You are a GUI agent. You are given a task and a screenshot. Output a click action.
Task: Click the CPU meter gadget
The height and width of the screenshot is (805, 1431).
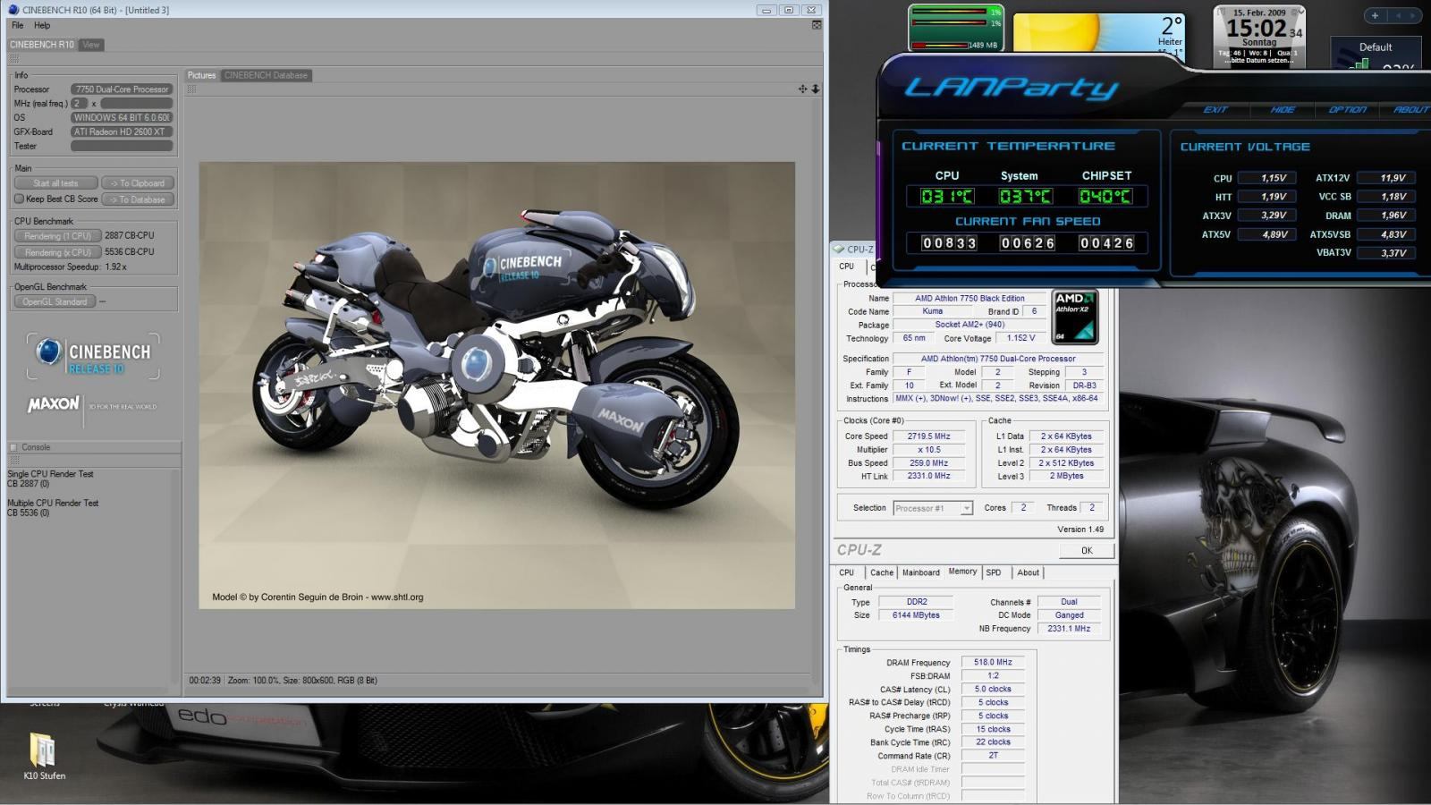pos(956,28)
